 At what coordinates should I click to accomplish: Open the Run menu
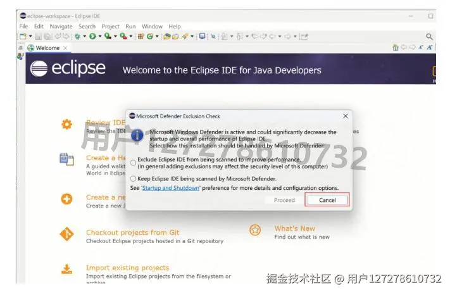[130, 27]
